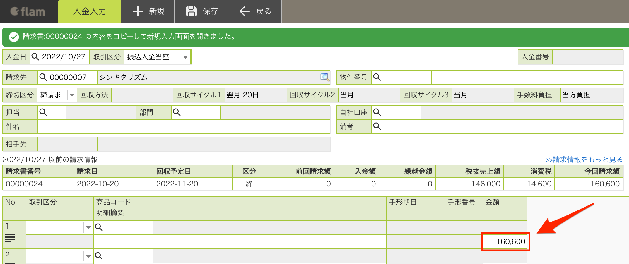Click the 請求先 code field 00000007

click(72, 77)
